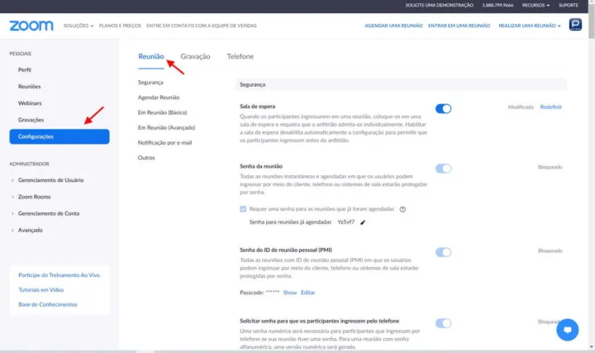Toggle the Senha da reunião switch
This screenshot has height=353, width=595.
(443, 169)
